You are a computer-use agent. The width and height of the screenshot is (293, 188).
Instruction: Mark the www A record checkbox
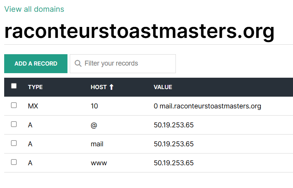[x=14, y=162]
